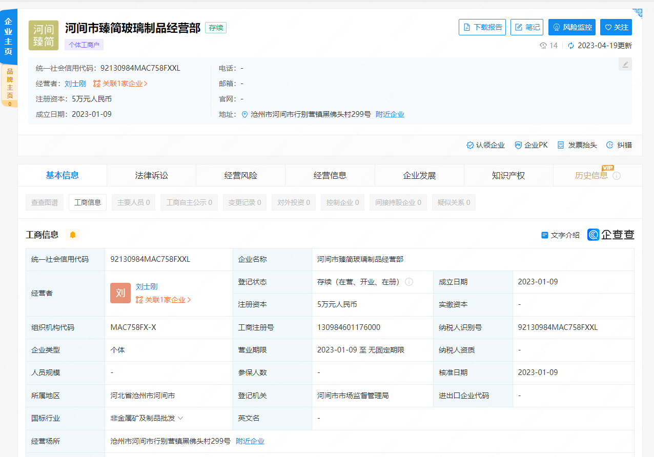This screenshot has height=457, width=654.
Task: Click the QR code icon at top right
Action: pyautogui.click(x=637, y=13)
